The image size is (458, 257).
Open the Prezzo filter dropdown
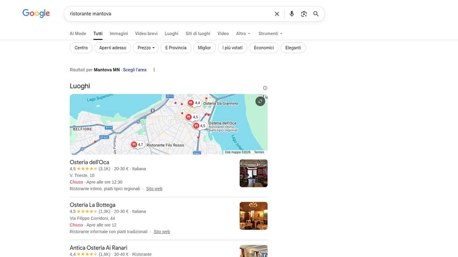pos(146,48)
